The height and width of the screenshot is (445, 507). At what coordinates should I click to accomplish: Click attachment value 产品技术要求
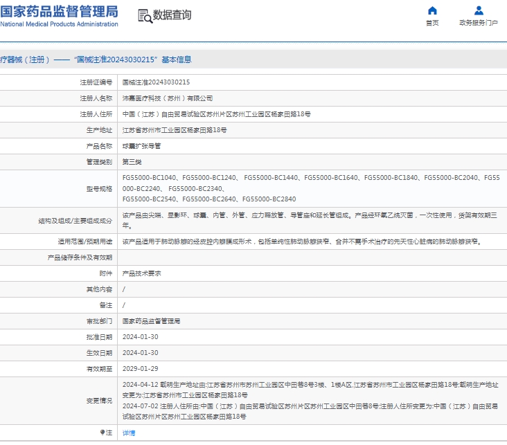tap(141, 273)
